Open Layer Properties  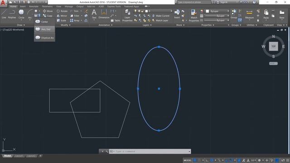coord(127,15)
